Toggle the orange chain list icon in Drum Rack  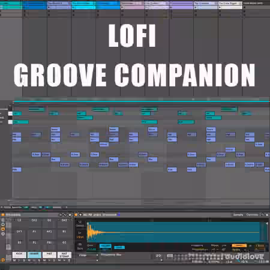pos(3,229)
